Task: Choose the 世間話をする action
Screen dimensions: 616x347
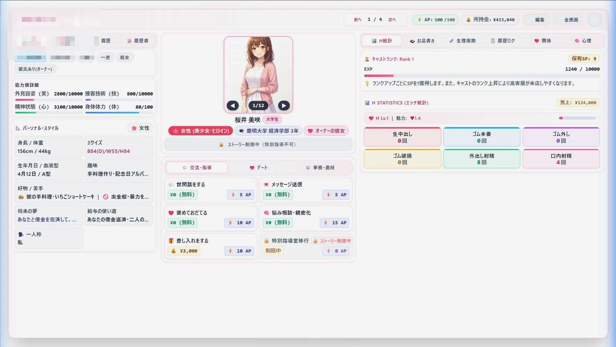Action: point(211,190)
